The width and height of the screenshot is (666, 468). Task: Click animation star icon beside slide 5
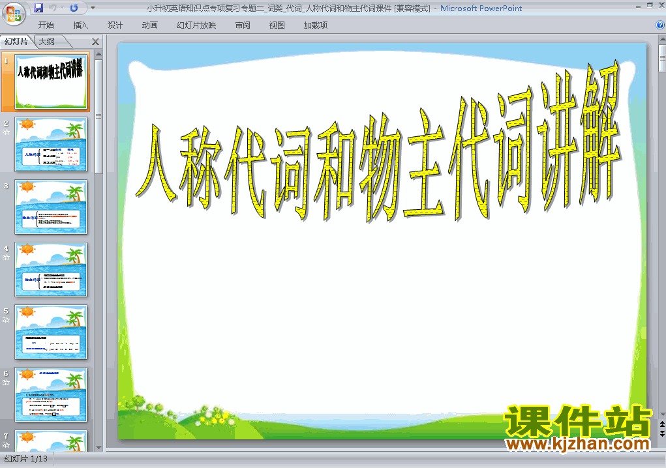[x=6, y=319]
